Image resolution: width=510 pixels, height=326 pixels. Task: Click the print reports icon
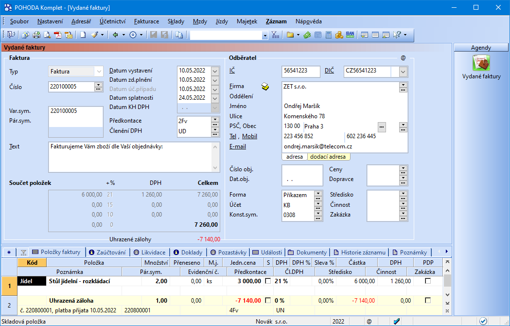click(x=26, y=35)
